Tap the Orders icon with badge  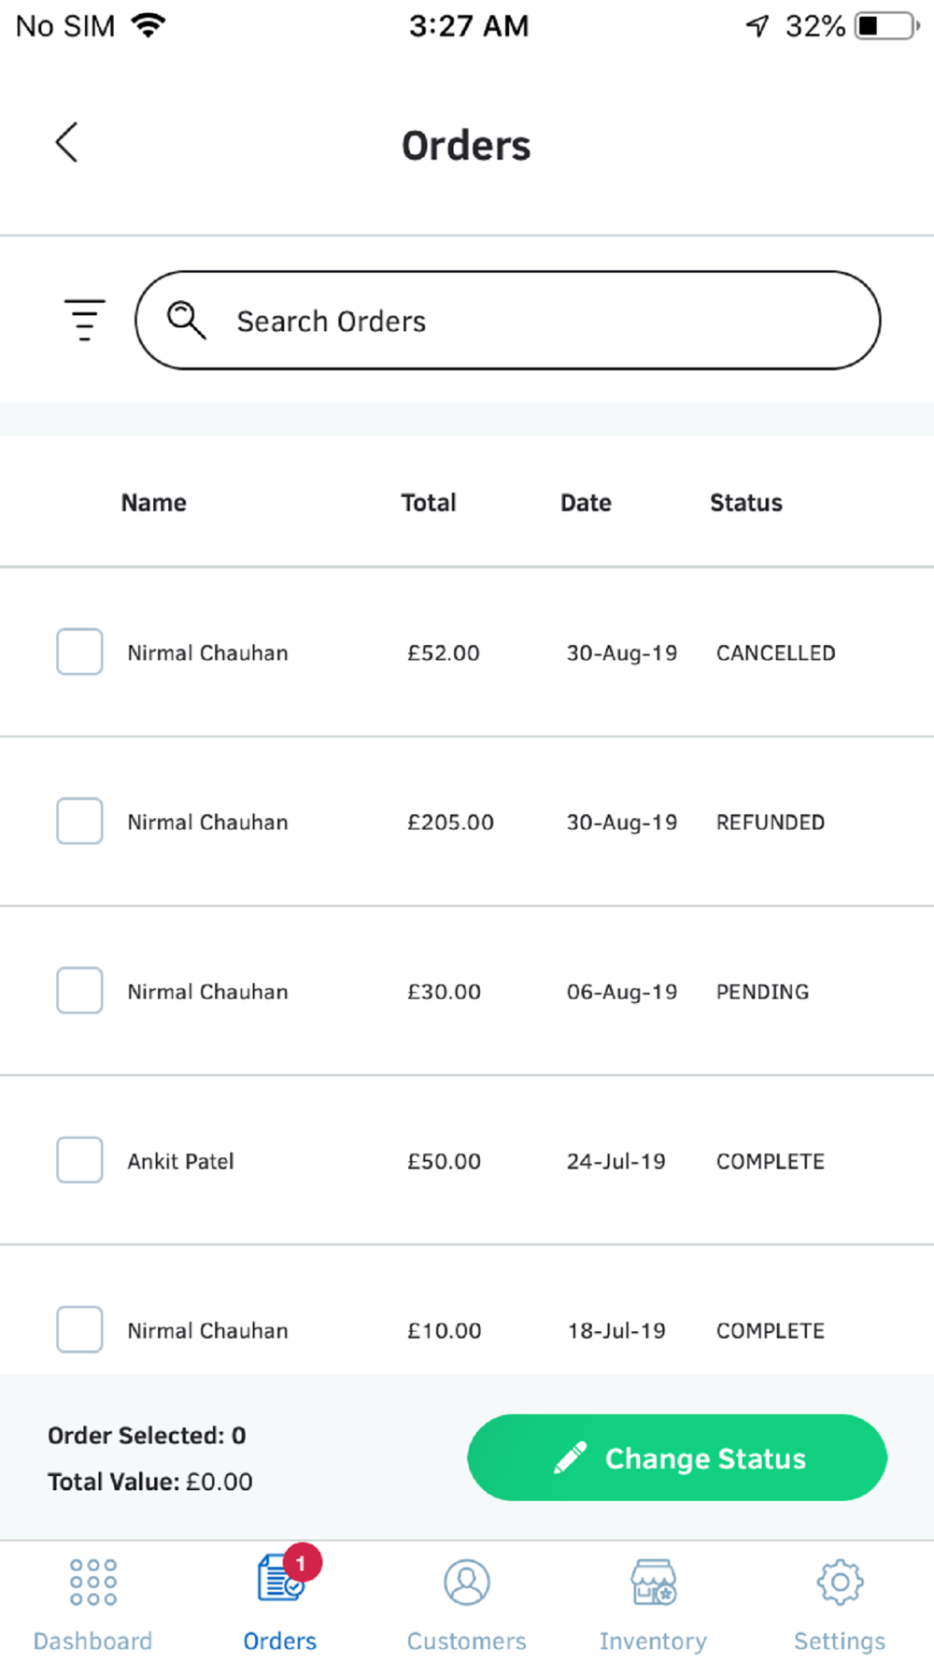click(280, 1580)
